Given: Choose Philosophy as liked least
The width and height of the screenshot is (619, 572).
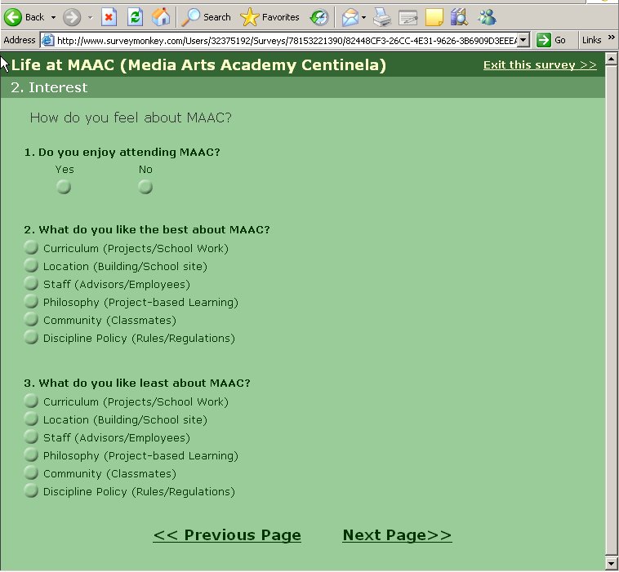Looking at the screenshot, I should (x=31, y=454).
